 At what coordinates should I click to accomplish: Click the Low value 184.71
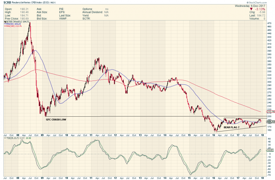pos(24,15)
